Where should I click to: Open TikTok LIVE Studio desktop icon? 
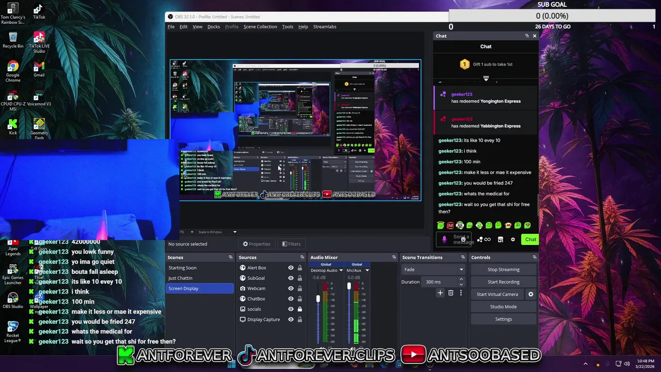click(39, 42)
